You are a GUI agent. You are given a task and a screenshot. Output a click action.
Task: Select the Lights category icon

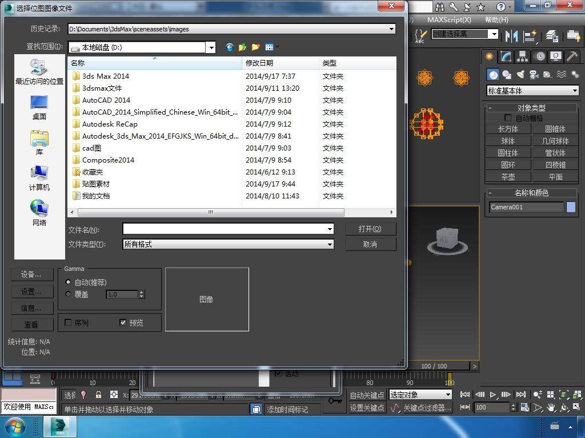click(520, 75)
